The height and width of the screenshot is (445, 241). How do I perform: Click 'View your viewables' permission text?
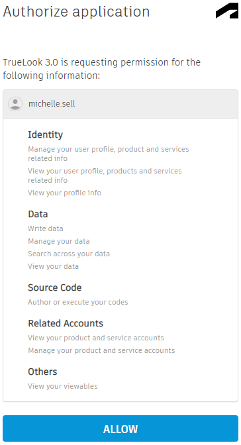tap(63, 386)
